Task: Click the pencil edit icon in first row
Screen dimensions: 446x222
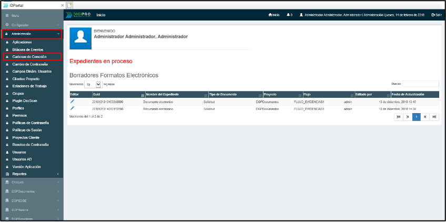Action: (73, 101)
